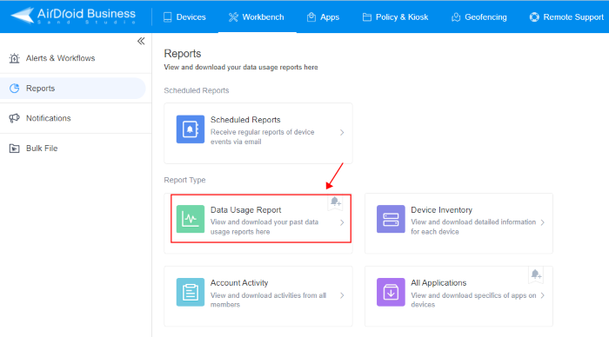
Task: Click the AirDroid Business logo
Action: [73, 16]
